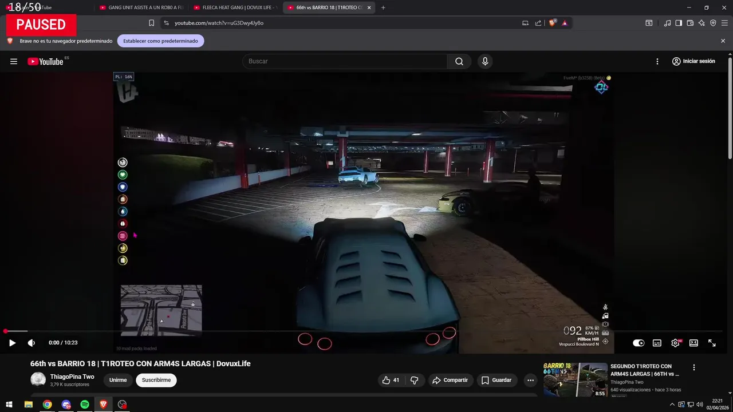Toggle subtitles on the video
This screenshot has height=412, width=733.
[x=657, y=343]
